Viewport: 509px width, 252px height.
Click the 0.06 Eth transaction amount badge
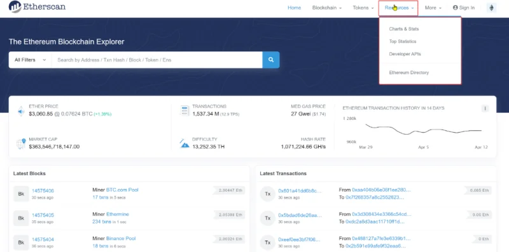tap(480, 215)
